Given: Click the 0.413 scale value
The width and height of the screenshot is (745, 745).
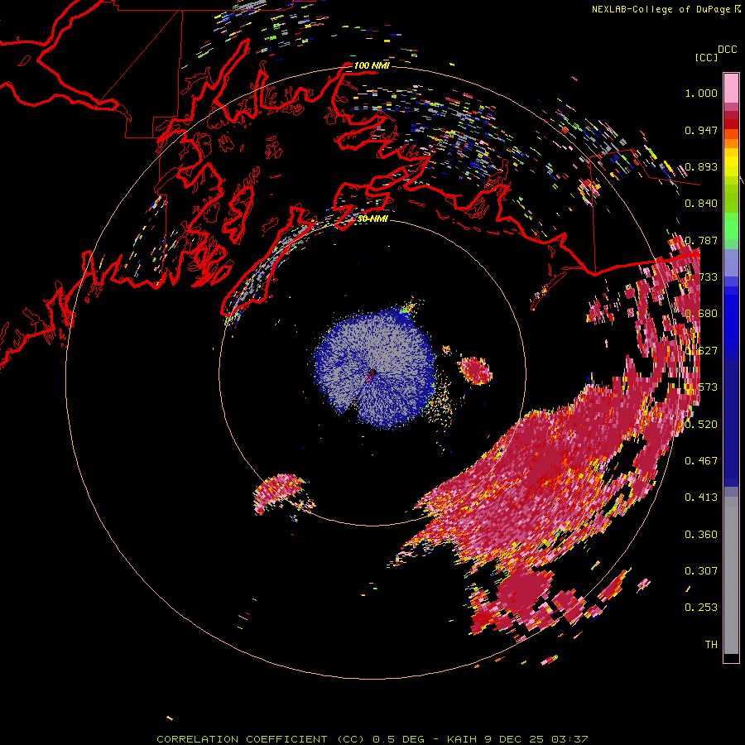Looking at the screenshot, I should 701,497.
